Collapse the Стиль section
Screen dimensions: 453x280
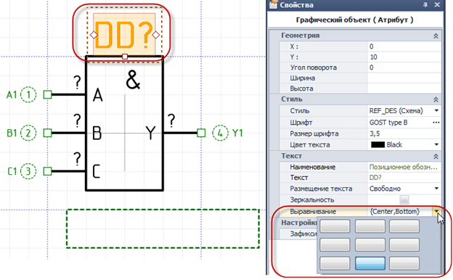tap(436, 99)
